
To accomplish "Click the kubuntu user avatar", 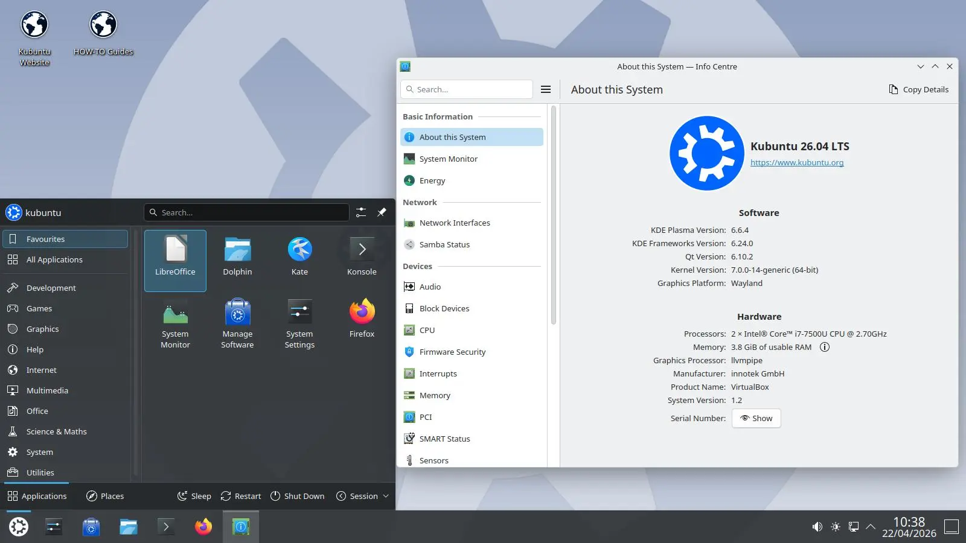I will coord(14,212).
